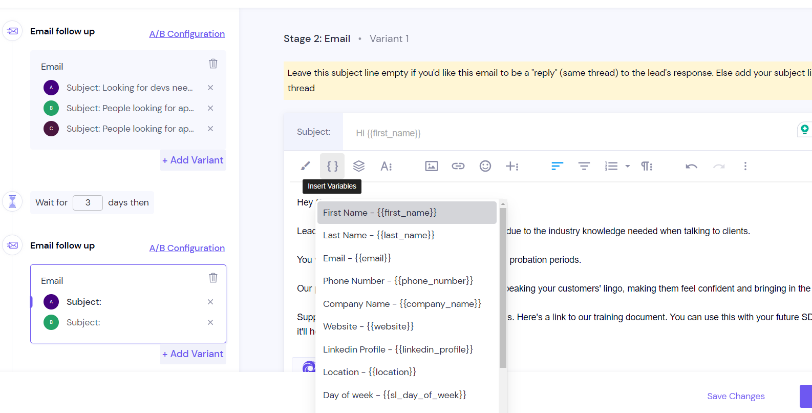Delete the second Email step with trash icon
The width and height of the screenshot is (812, 413).
[x=213, y=278]
